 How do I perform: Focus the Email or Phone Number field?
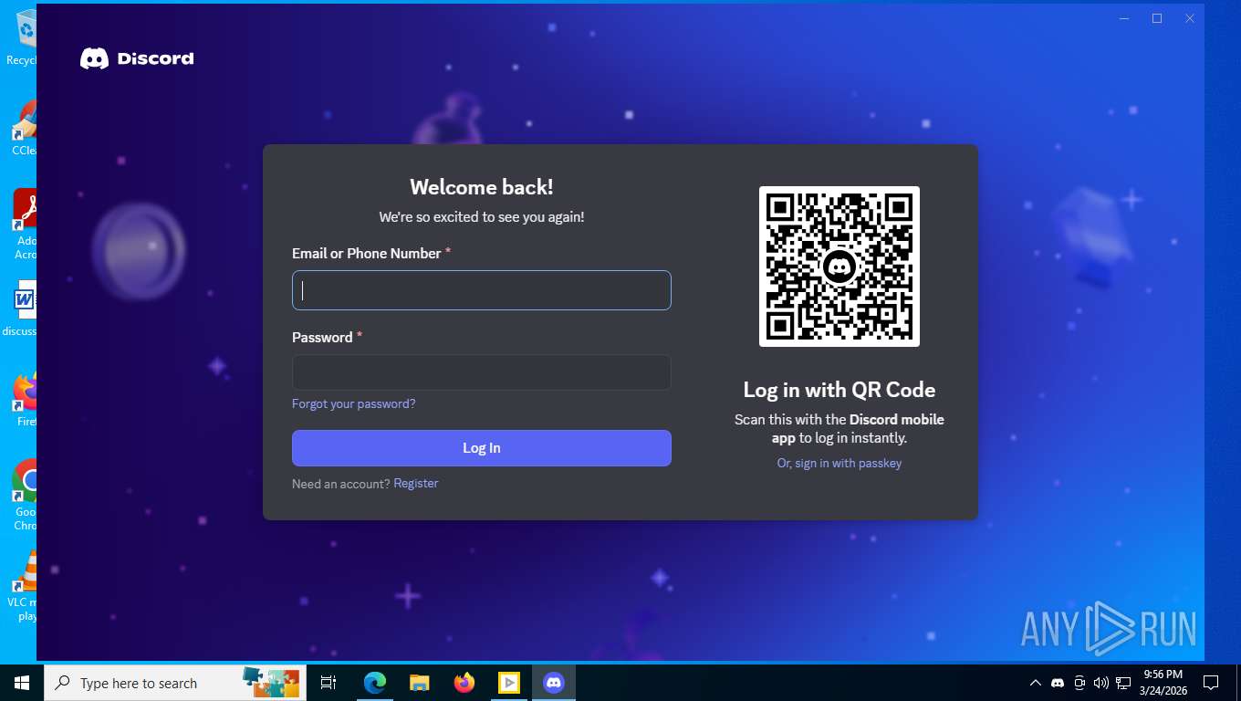click(482, 290)
